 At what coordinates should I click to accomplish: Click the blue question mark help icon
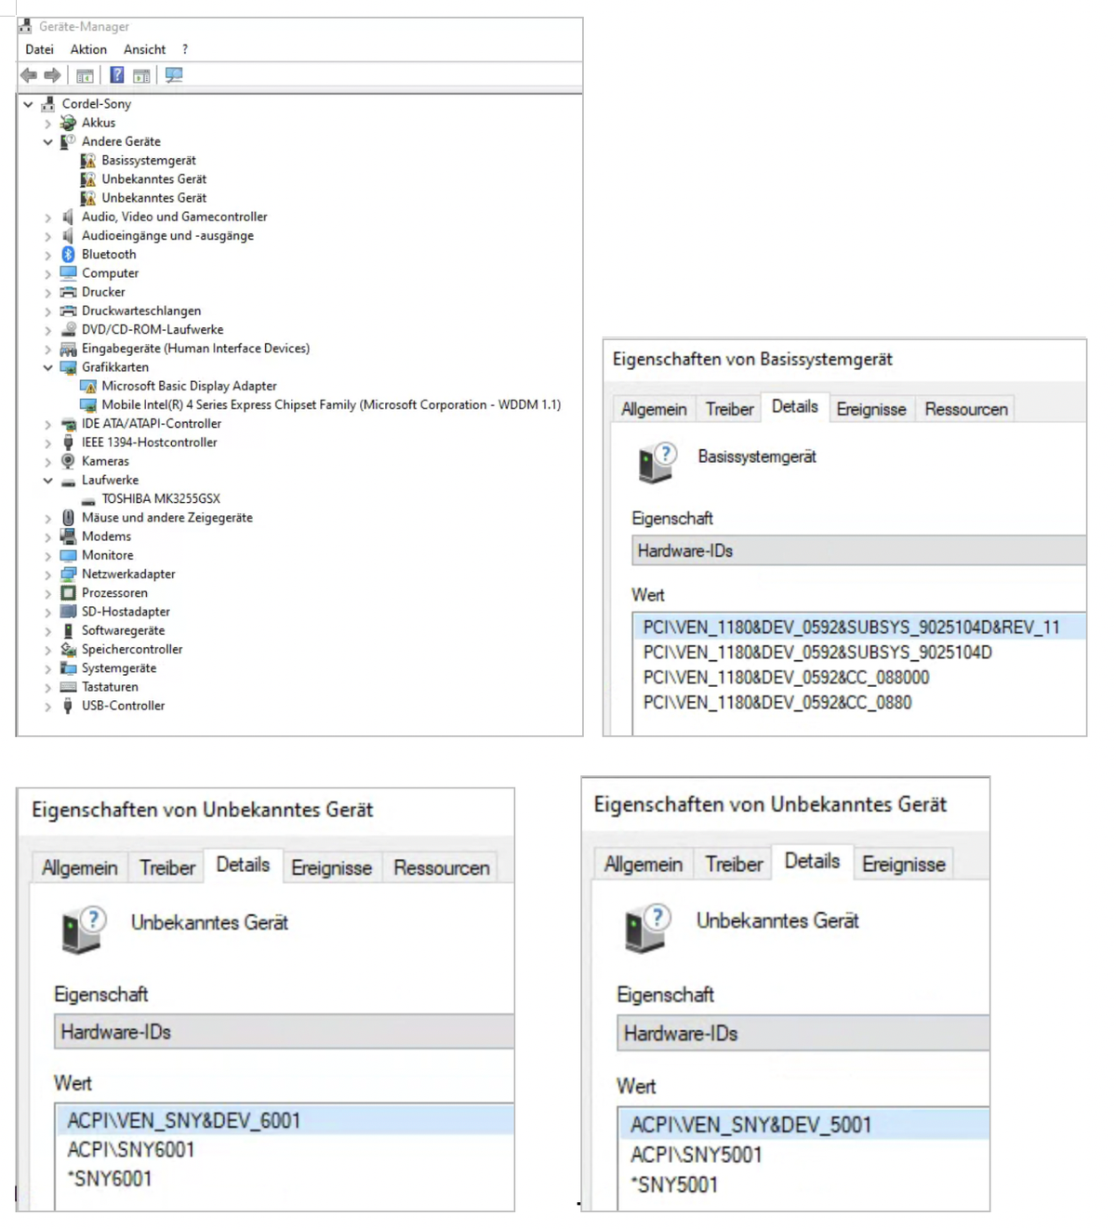coord(117,75)
